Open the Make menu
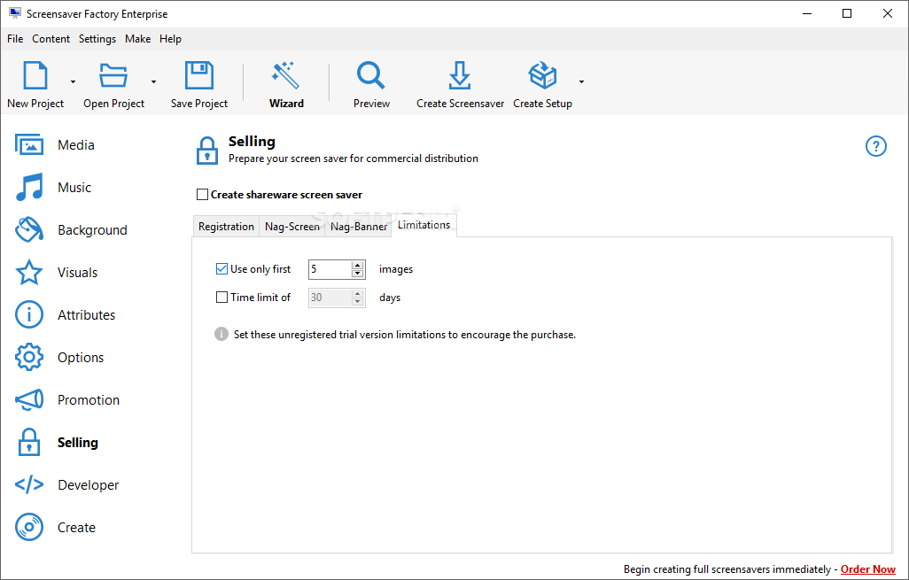 138,39
